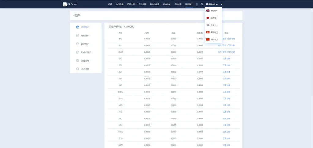Select 秒合约账户 in the sidebar
This screenshot has width=313, height=148.
click(86, 52)
